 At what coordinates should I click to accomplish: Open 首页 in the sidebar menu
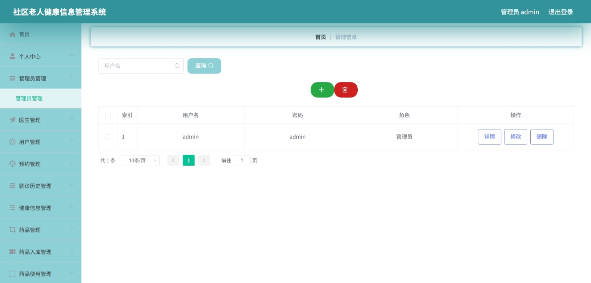coord(41,34)
